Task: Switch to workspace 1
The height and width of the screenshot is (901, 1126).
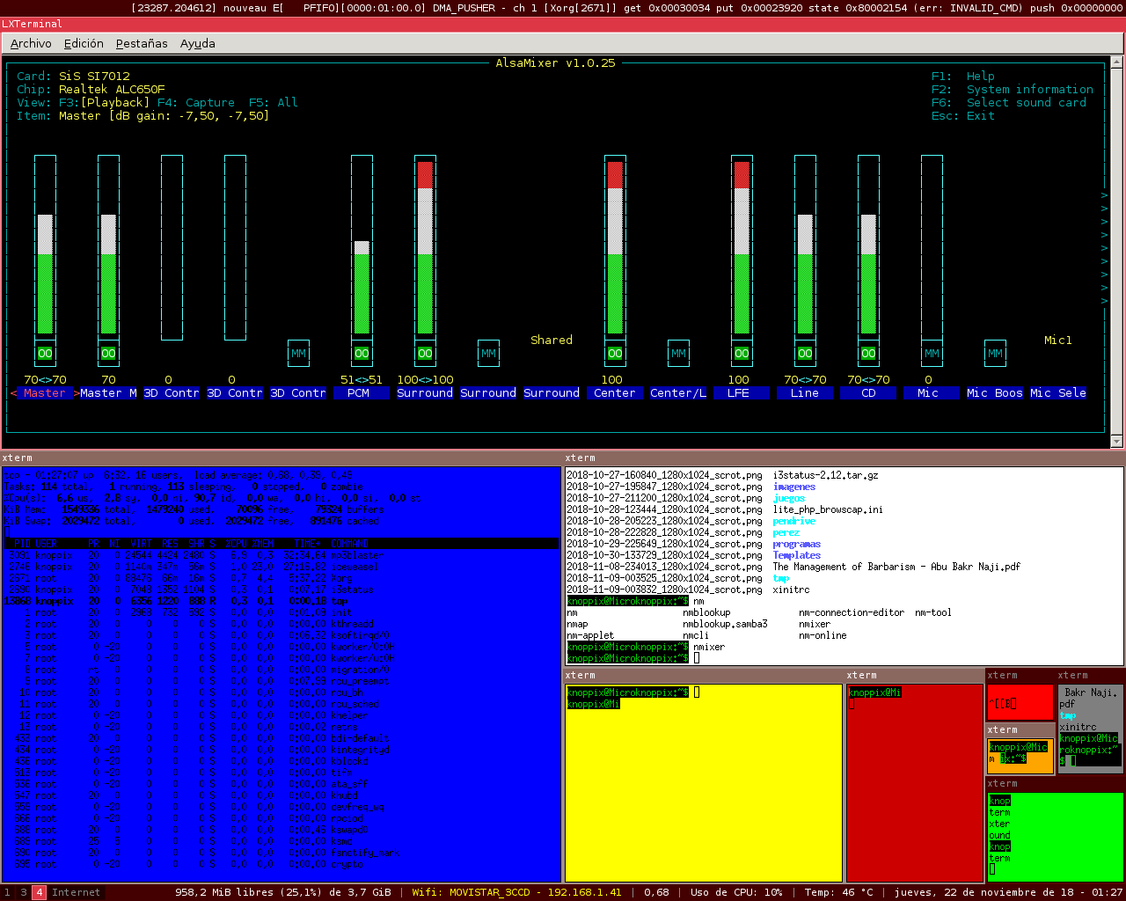Action: [7, 893]
